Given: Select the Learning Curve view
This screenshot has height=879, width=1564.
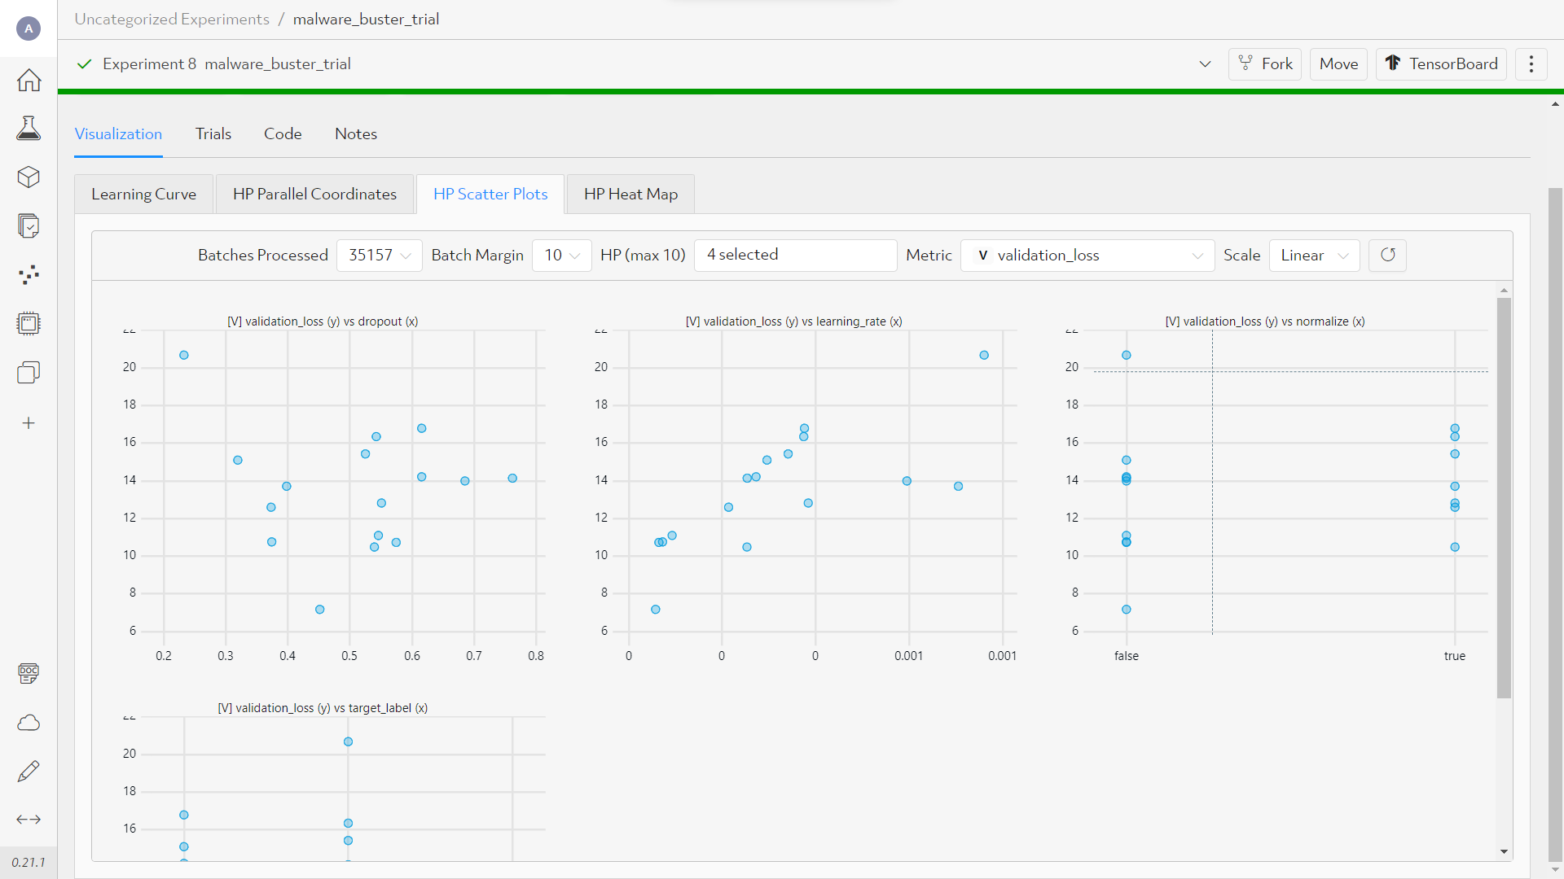Looking at the screenshot, I should tap(143, 194).
